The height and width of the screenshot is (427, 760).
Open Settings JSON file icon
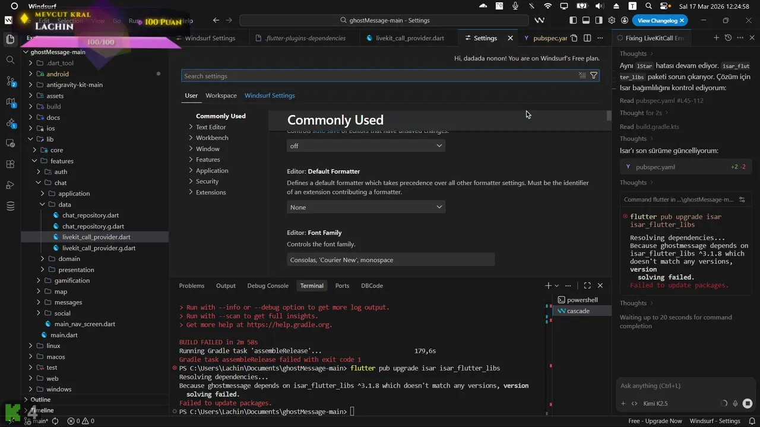point(574,38)
